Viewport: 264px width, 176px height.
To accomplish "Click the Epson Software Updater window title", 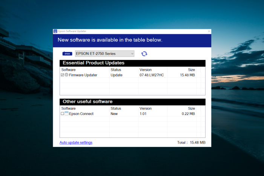I will tap(72, 31).
